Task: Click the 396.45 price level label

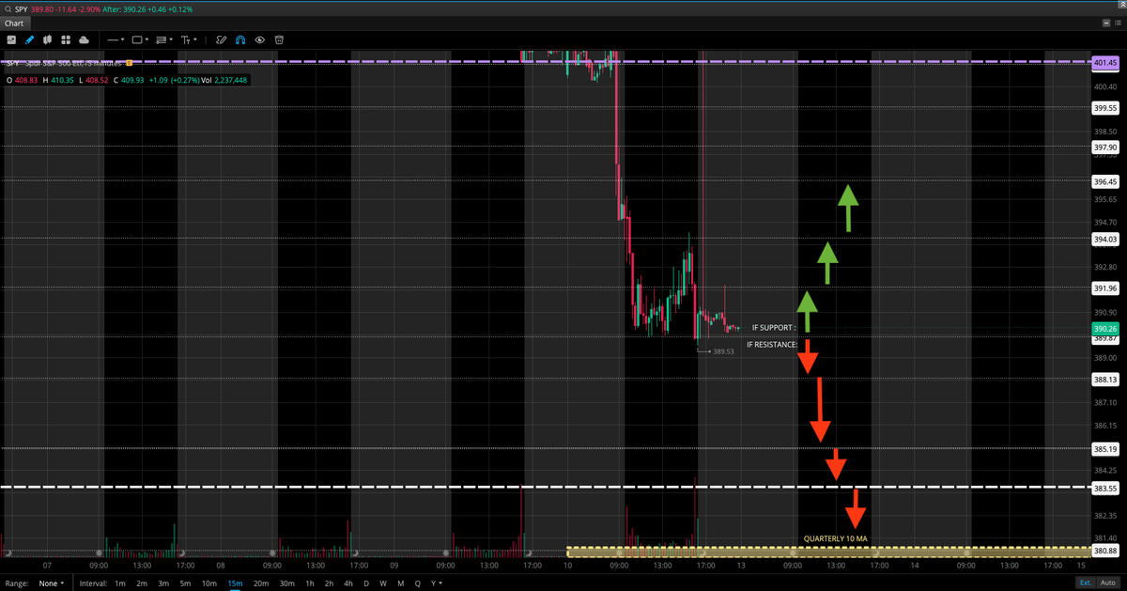Action: 1105,181
